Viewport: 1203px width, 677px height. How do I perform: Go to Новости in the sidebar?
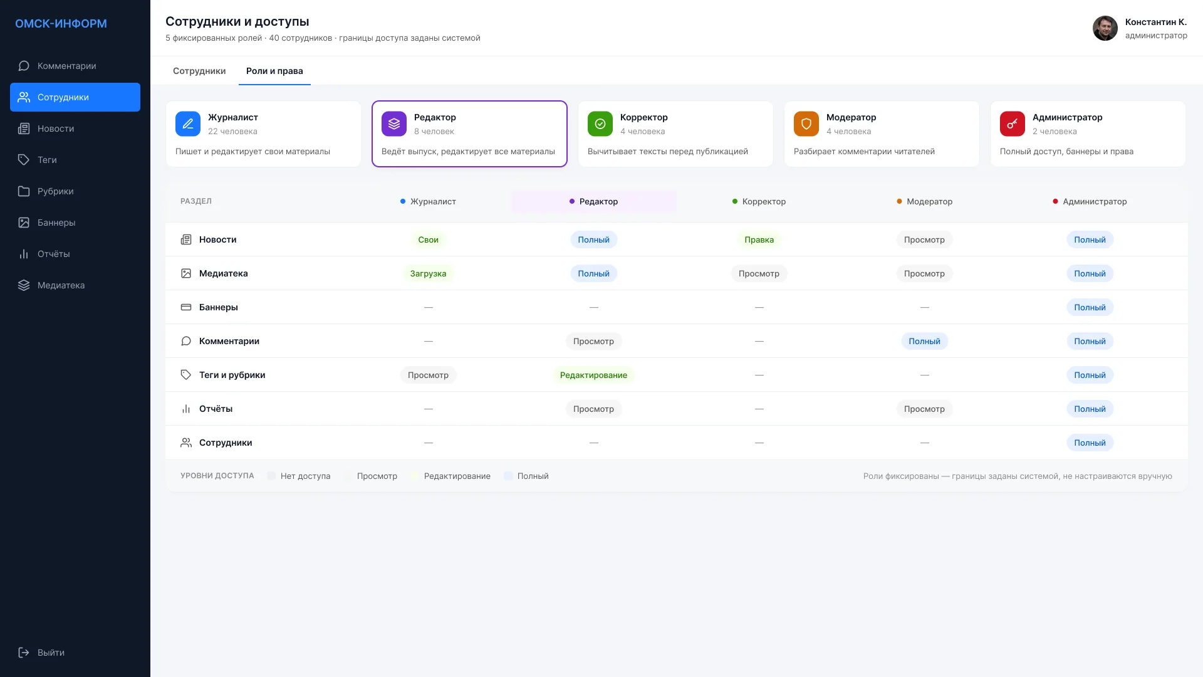pyautogui.click(x=75, y=129)
